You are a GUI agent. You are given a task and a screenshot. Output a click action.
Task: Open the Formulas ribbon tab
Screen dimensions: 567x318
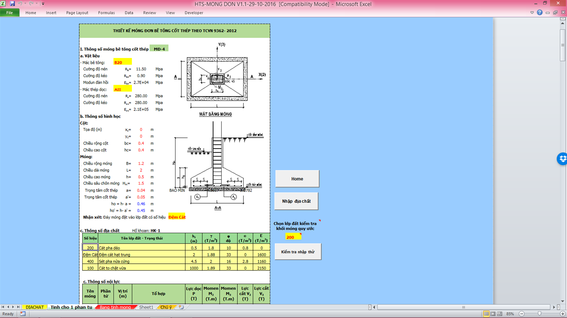[106, 13]
